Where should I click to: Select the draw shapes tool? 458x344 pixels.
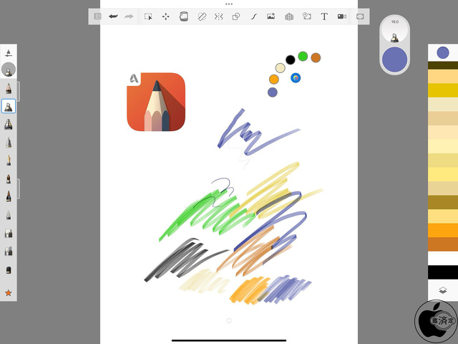236,16
